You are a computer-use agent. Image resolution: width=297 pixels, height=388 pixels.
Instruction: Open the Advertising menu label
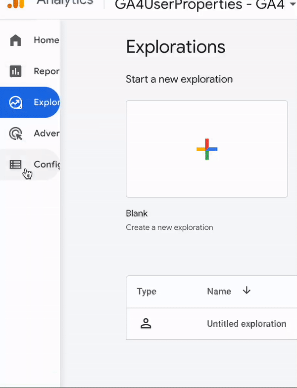coord(47,133)
